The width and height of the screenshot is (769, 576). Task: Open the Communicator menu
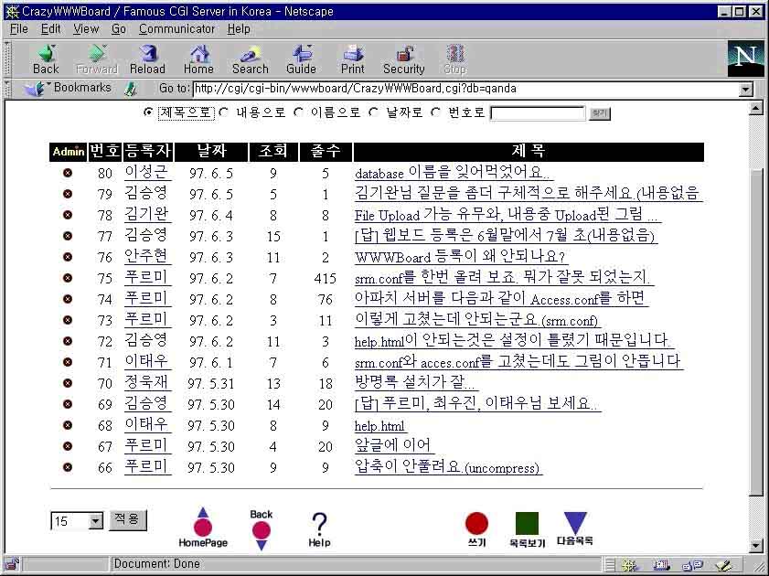(x=176, y=29)
